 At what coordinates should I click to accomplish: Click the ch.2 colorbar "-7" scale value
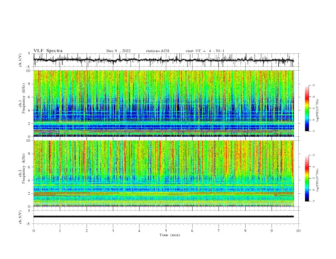[x=313, y=201]
